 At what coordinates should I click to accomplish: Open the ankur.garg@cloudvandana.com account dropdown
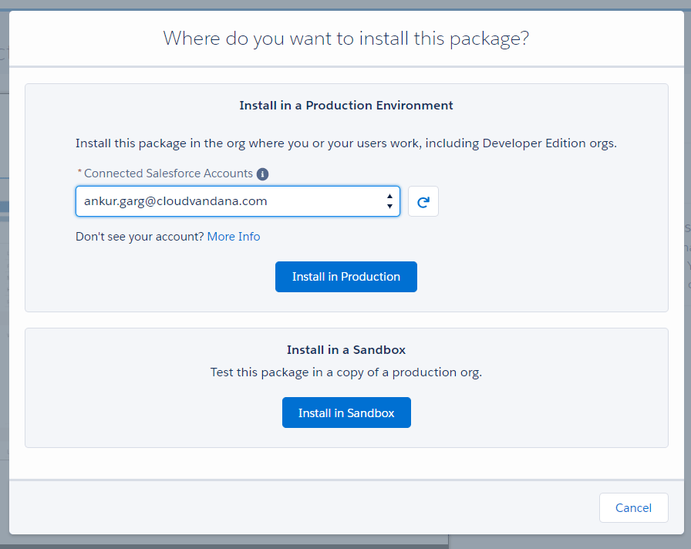pos(238,201)
